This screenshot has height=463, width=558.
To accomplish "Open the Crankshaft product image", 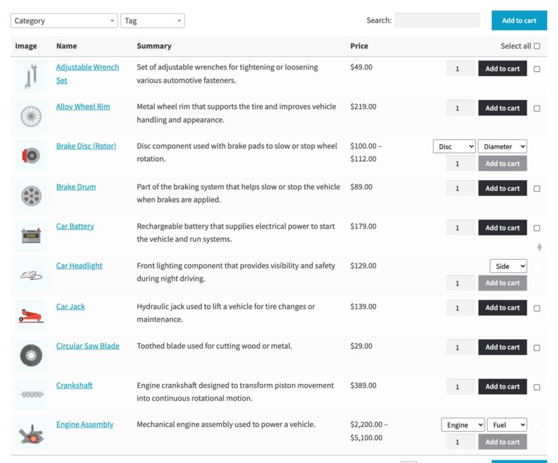I will (x=31, y=394).
